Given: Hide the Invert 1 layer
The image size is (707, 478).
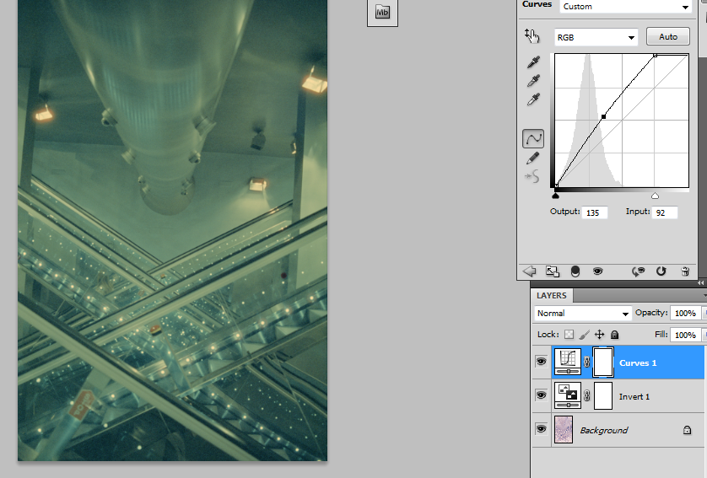Looking at the screenshot, I should coord(541,396).
